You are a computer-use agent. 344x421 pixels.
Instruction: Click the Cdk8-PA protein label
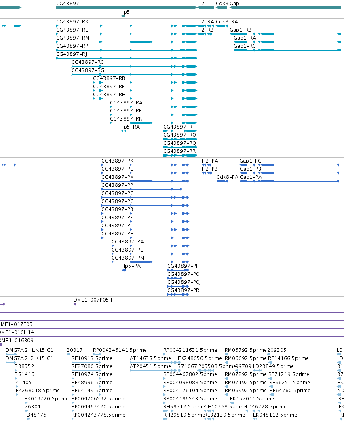[228, 177]
